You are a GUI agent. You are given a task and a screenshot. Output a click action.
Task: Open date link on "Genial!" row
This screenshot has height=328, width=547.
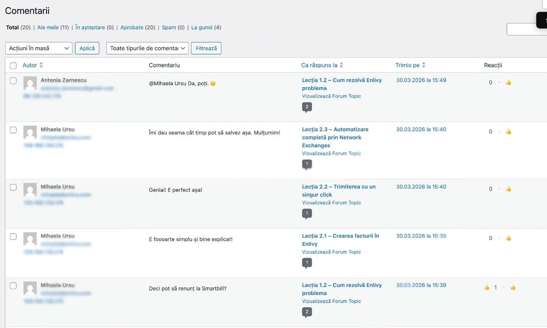click(421, 187)
